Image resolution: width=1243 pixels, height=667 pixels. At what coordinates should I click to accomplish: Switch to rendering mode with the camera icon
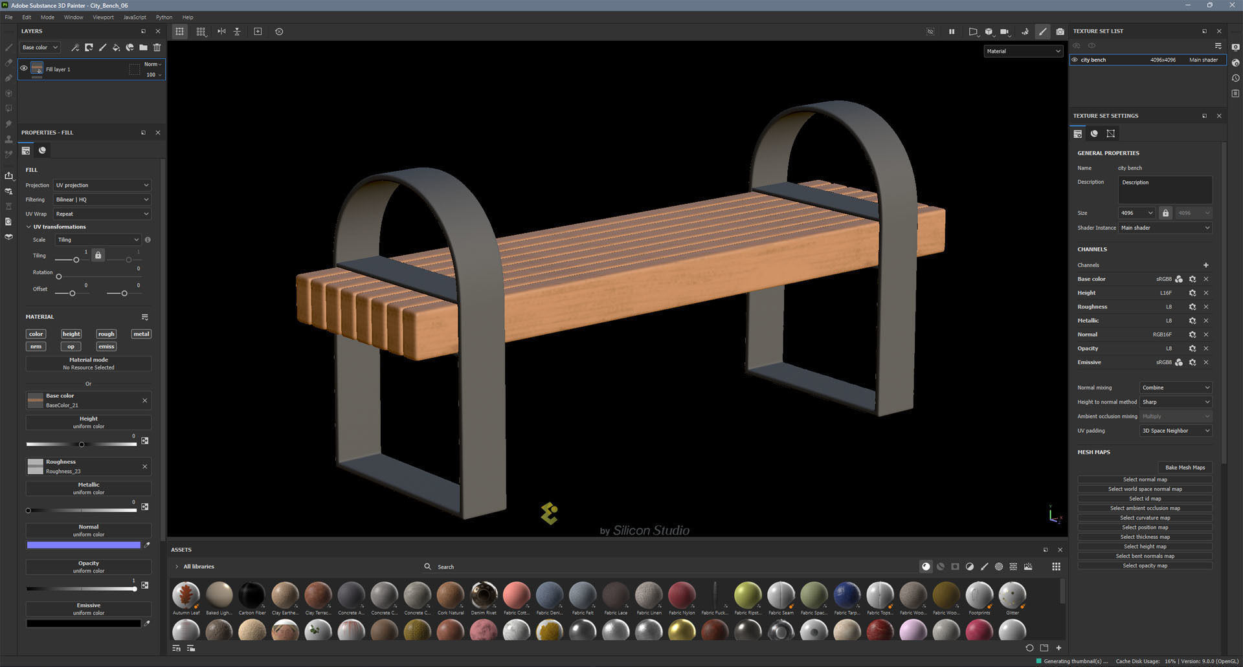click(x=1060, y=31)
